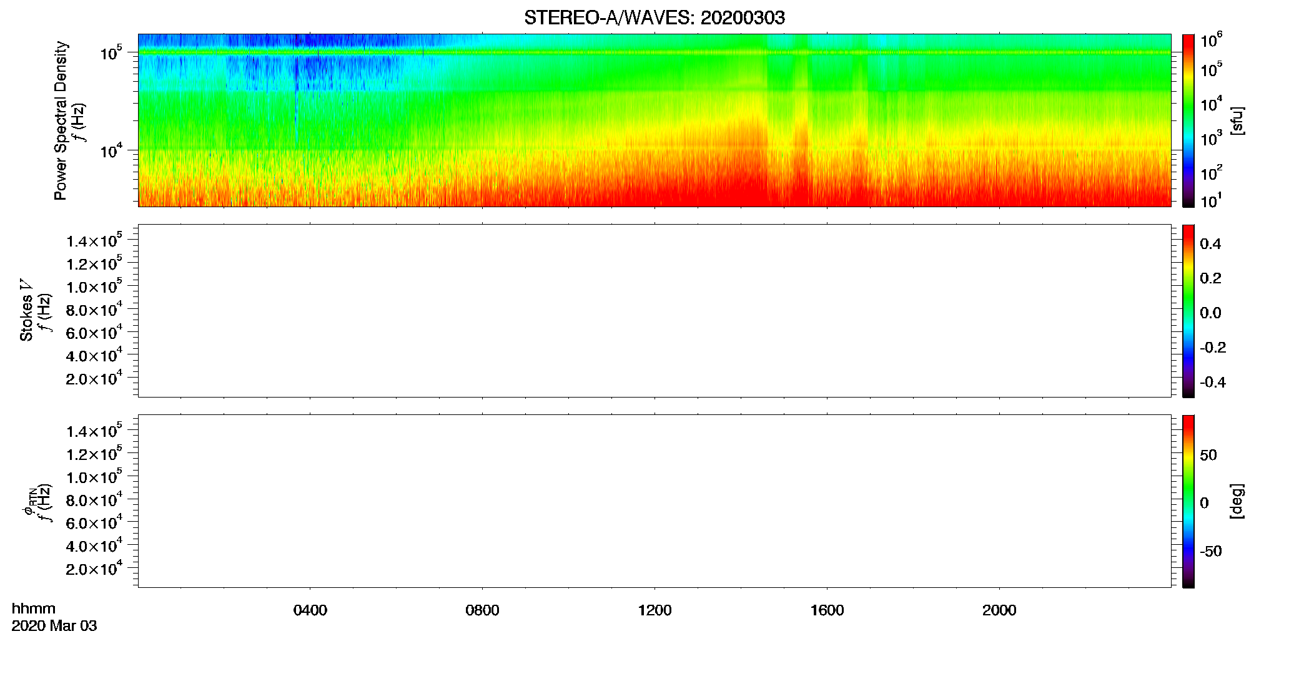Click the 1.0×10^5 tick in Stokes panel
Screen dimensions: 1309x674
click(x=94, y=286)
